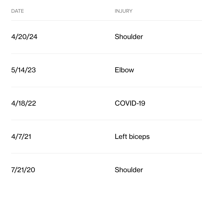The width and height of the screenshot is (202, 197).
Task: Click the divider between 4/20/24 and 5/14/23 rows
Action: [106, 54]
